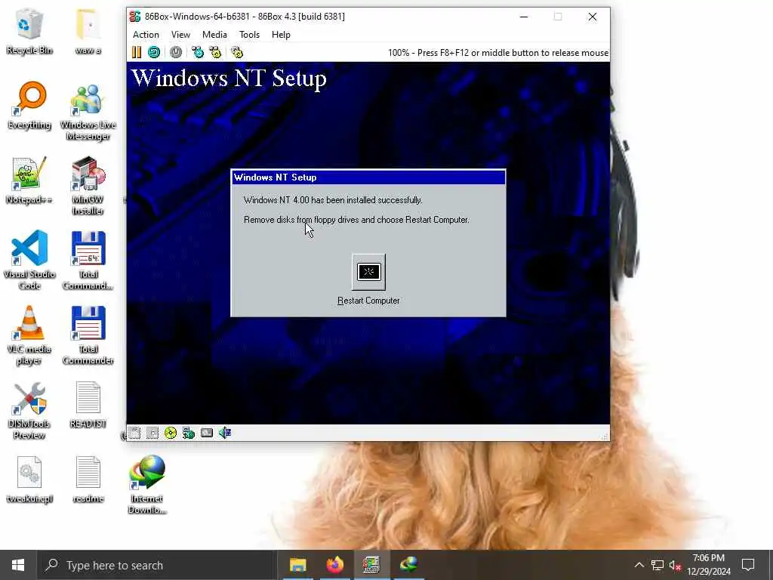Select the MinGW Installer shortcut

[x=88, y=186]
